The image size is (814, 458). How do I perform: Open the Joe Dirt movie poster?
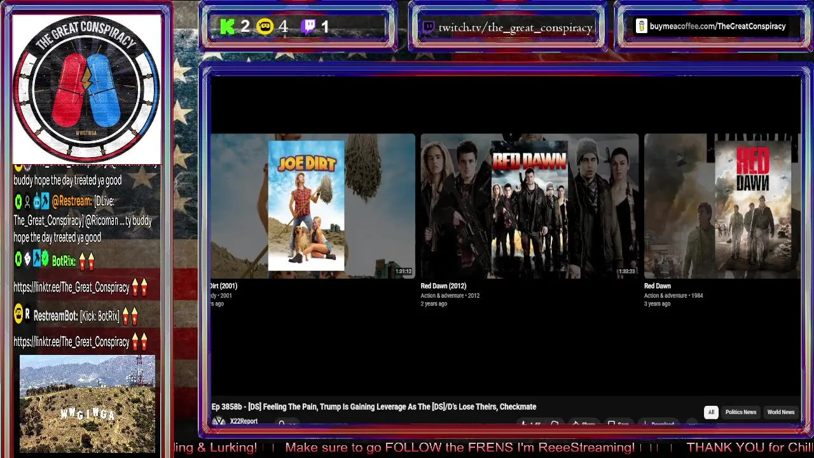[306, 205]
